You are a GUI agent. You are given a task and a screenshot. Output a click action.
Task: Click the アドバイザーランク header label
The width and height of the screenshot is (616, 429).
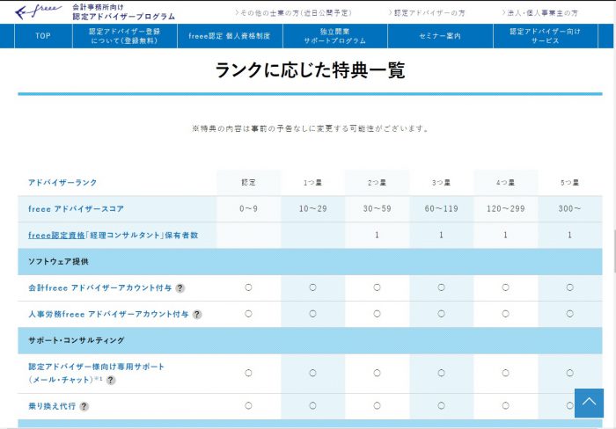(62, 183)
